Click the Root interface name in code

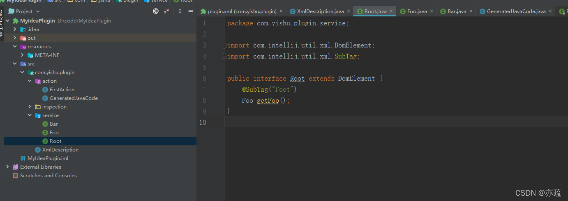pyautogui.click(x=298, y=79)
